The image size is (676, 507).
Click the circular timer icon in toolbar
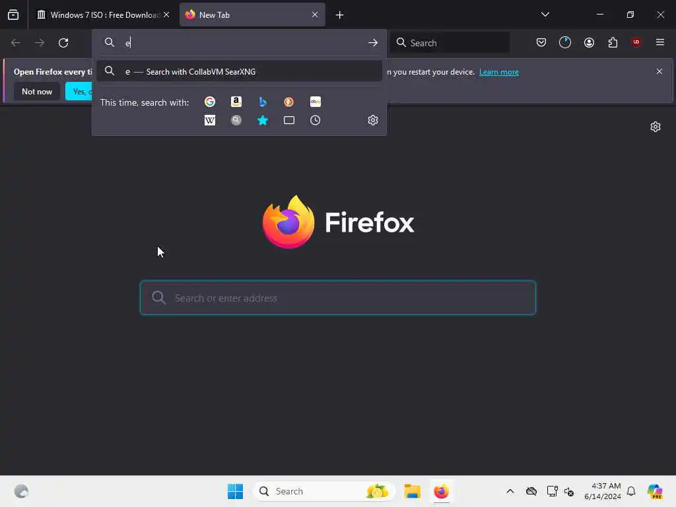(565, 42)
